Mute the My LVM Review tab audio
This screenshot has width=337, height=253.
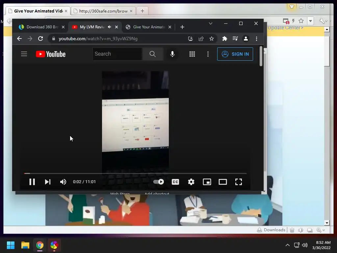pos(110,27)
